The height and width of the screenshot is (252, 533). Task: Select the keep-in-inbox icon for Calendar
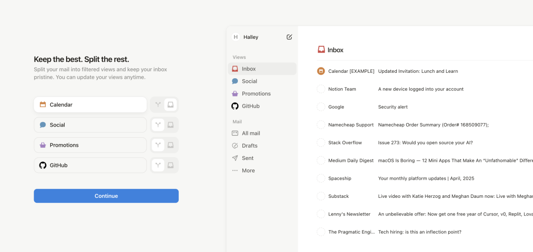click(x=171, y=105)
